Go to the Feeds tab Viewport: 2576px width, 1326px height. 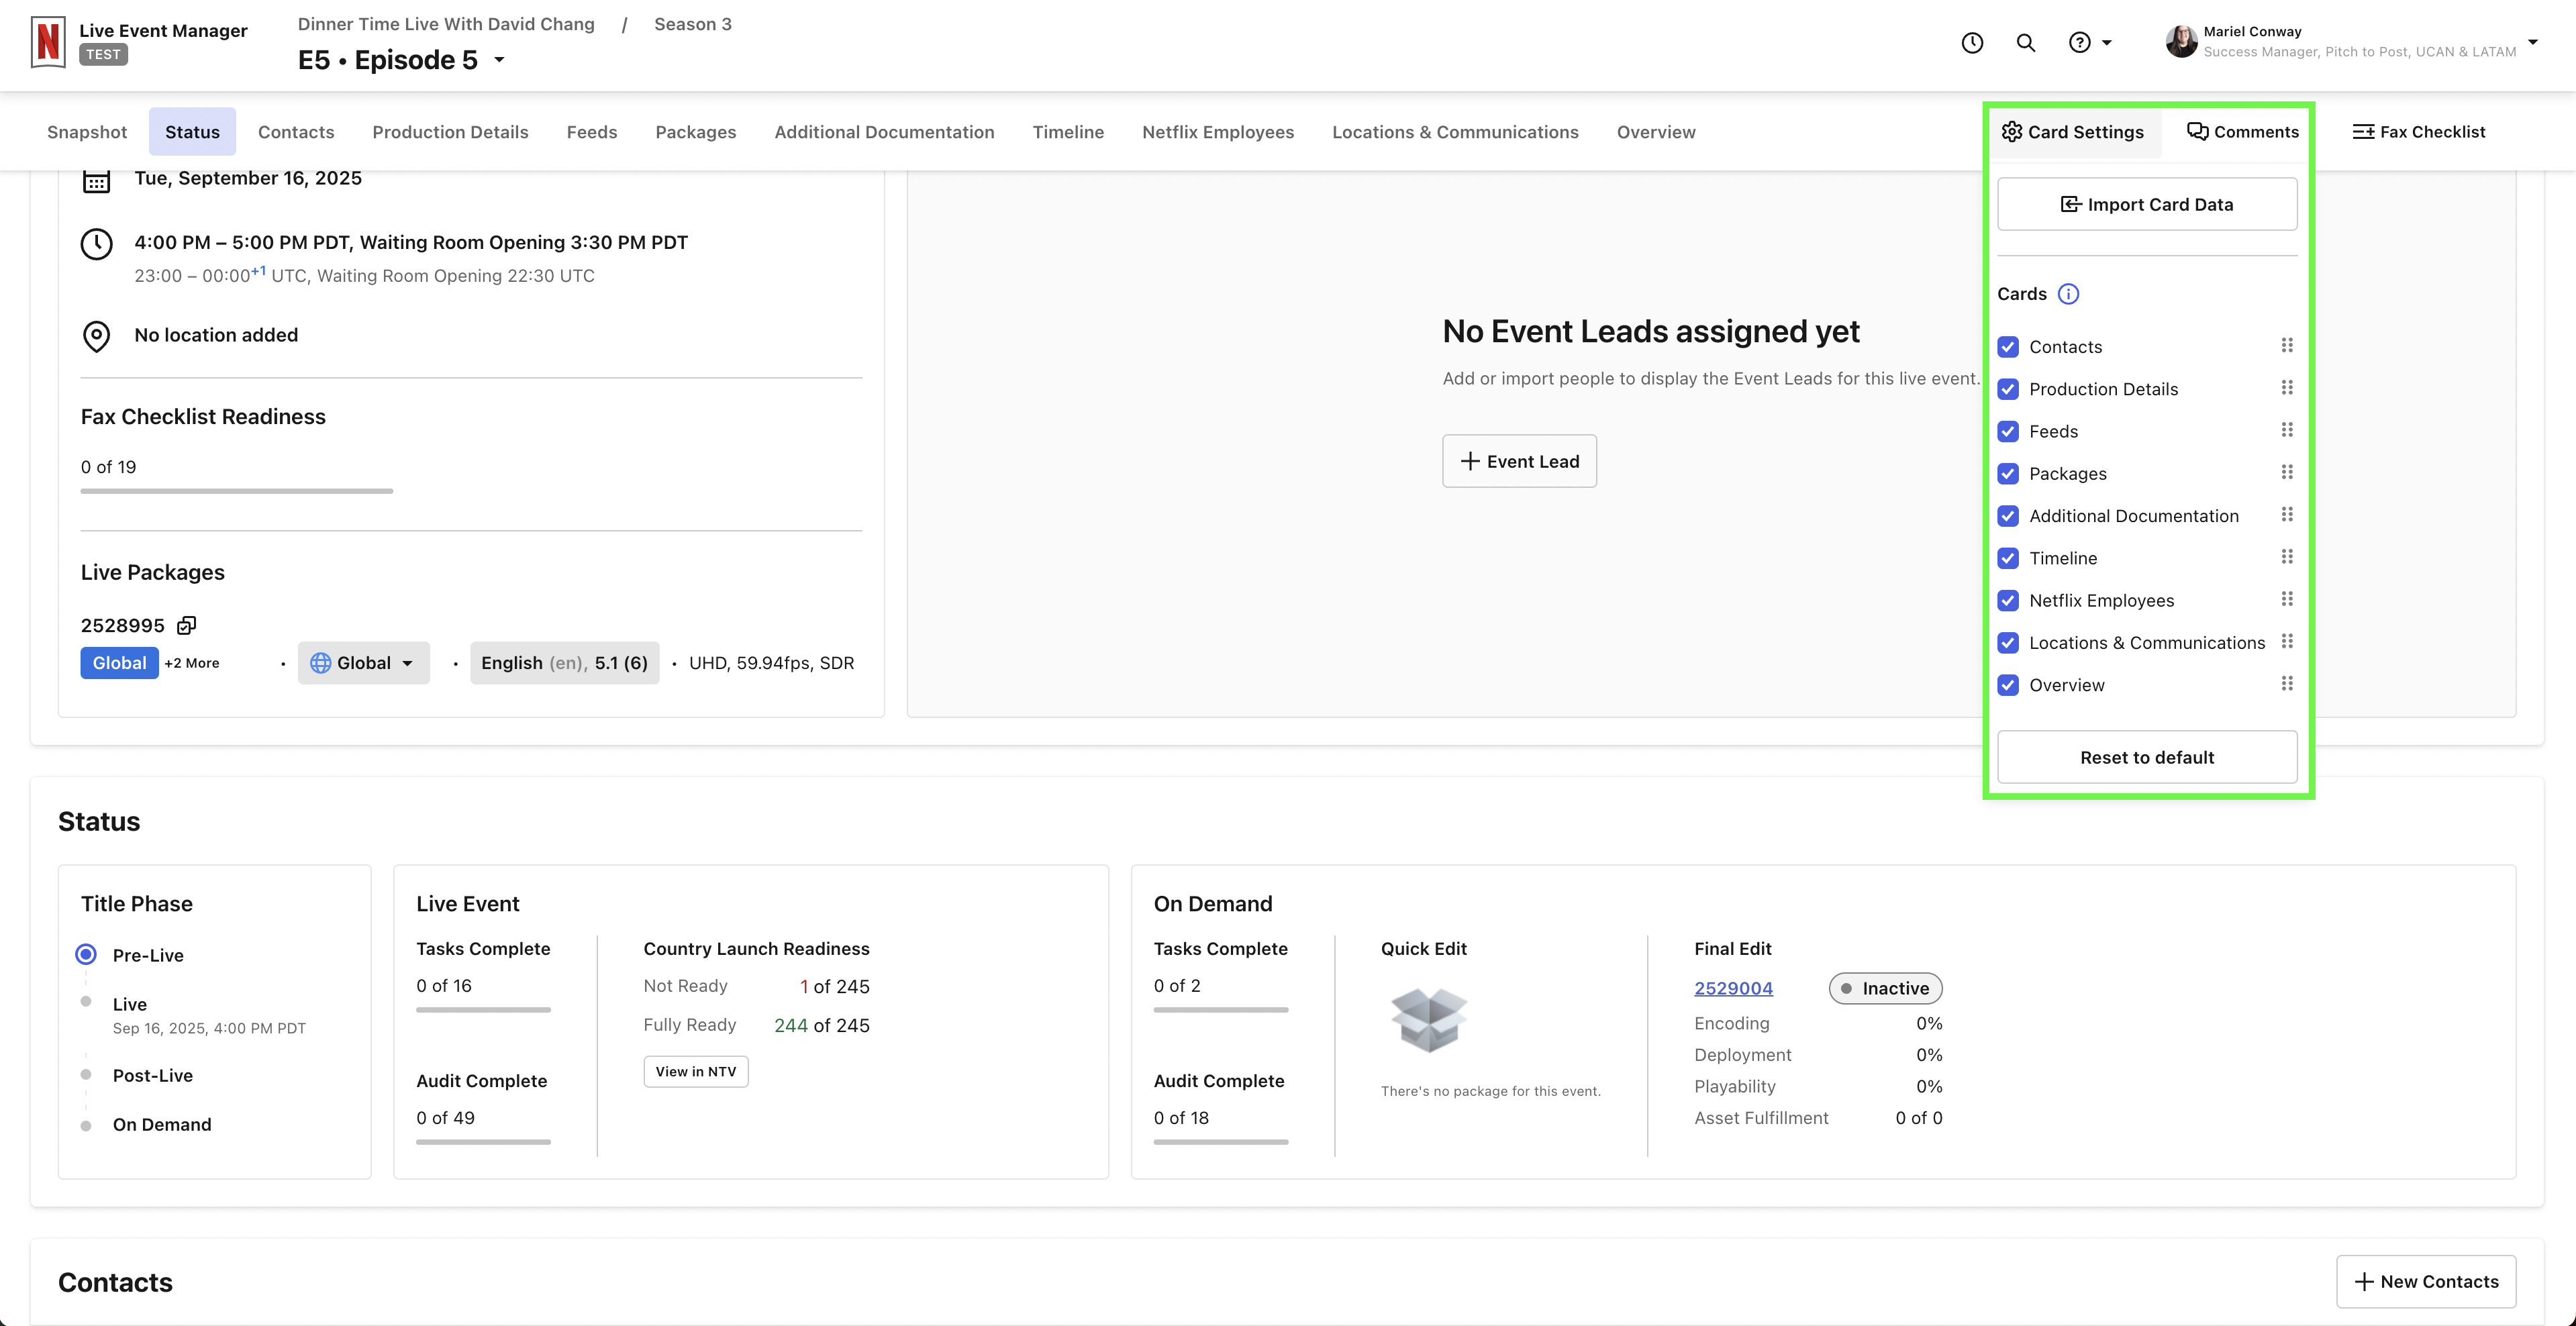coord(592,132)
